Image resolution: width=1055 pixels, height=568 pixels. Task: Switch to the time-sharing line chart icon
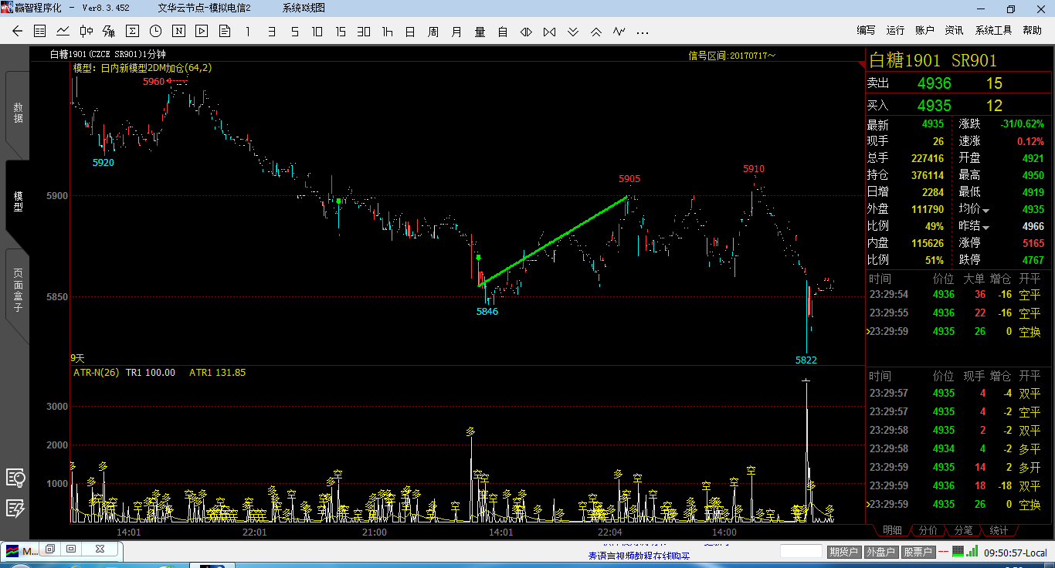click(x=63, y=32)
